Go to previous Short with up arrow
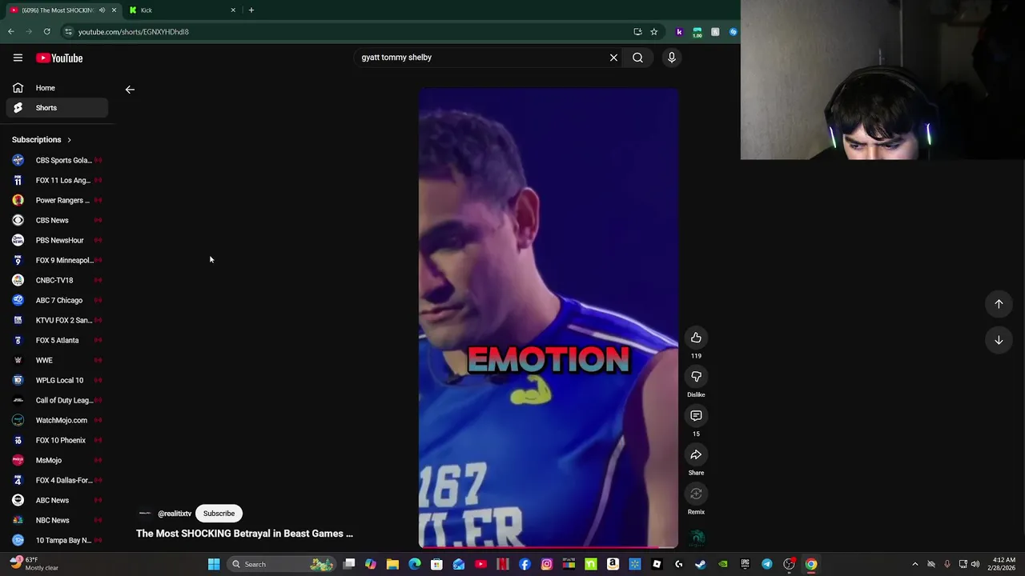Image resolution: width=1025 pixels, height=576 pixels. coord(999,304)
